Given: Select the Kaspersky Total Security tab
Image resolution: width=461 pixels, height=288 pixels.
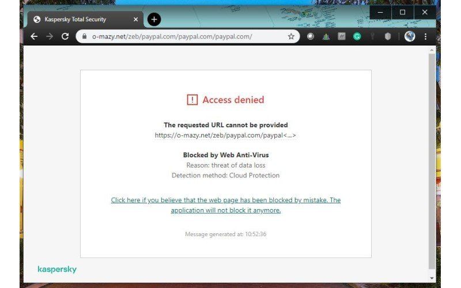Looking at the screenshot, I should click(x=85, y=20).
